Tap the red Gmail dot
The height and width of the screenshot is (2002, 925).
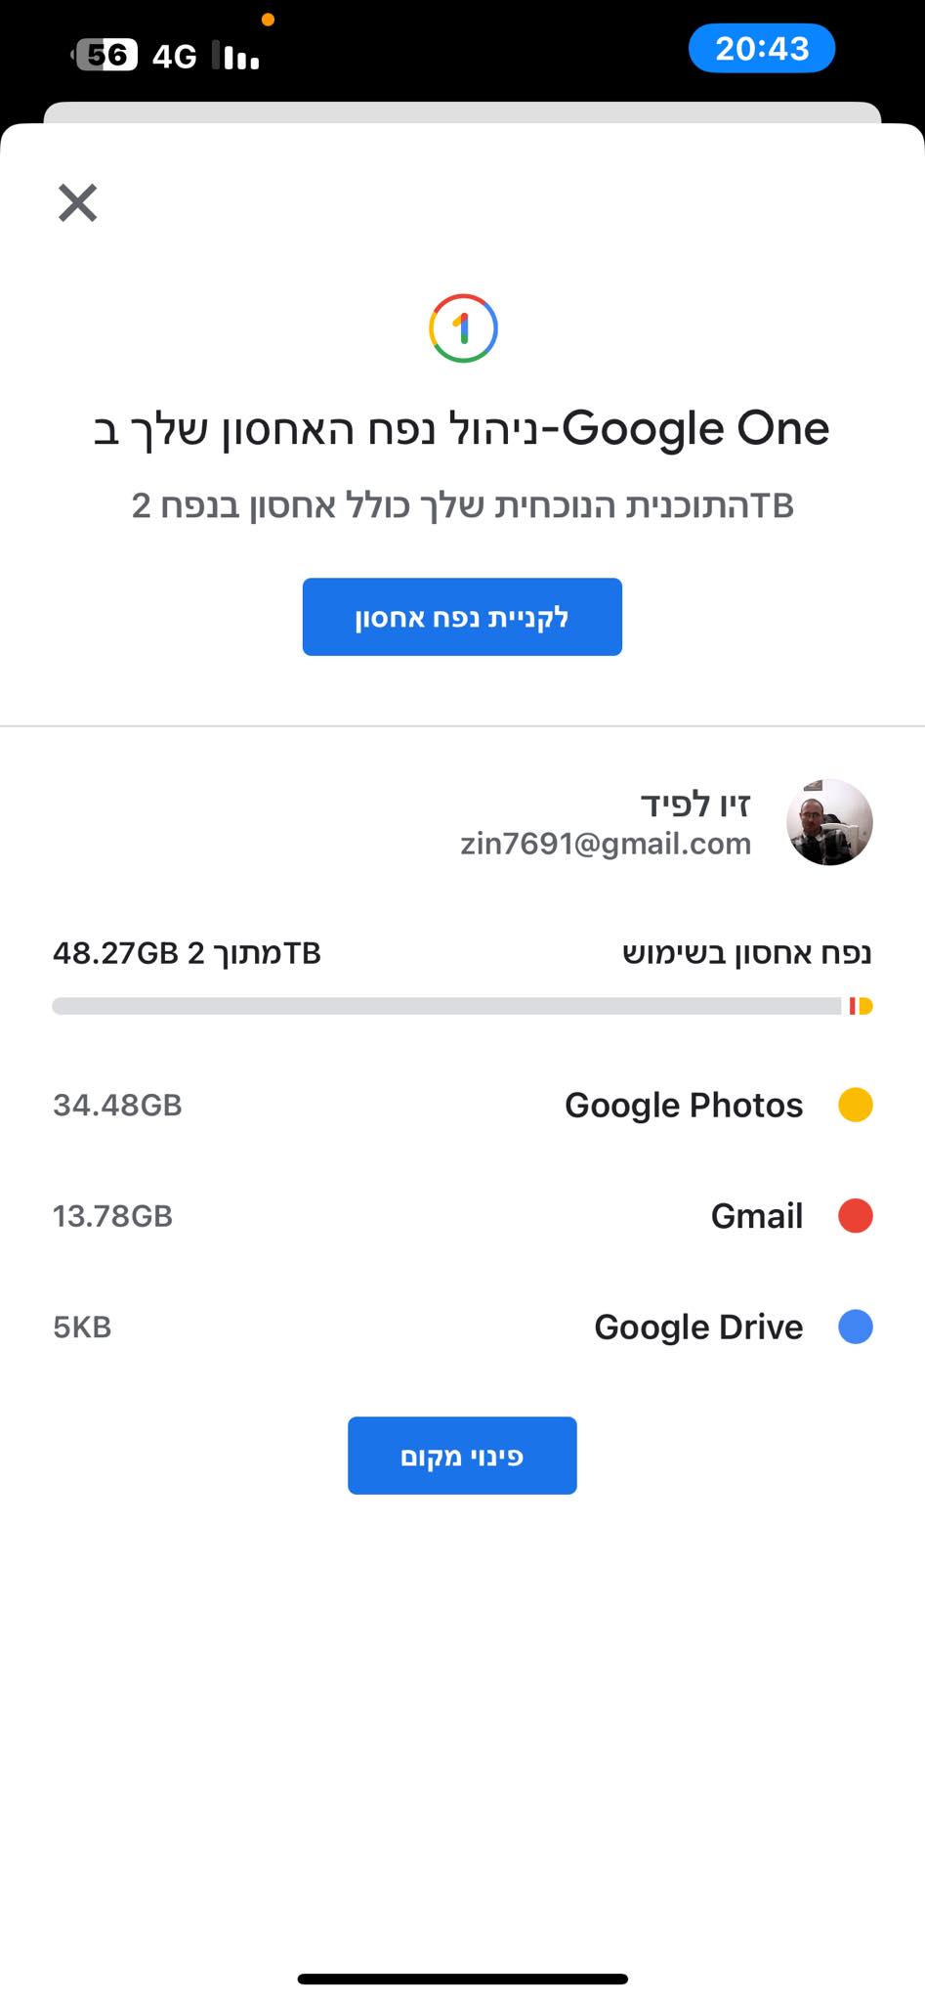click(x=855, y=1216)
